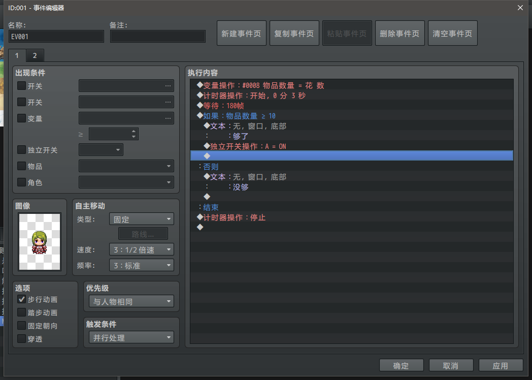
Task: Cancel with 取消 button
Action: 451,365
